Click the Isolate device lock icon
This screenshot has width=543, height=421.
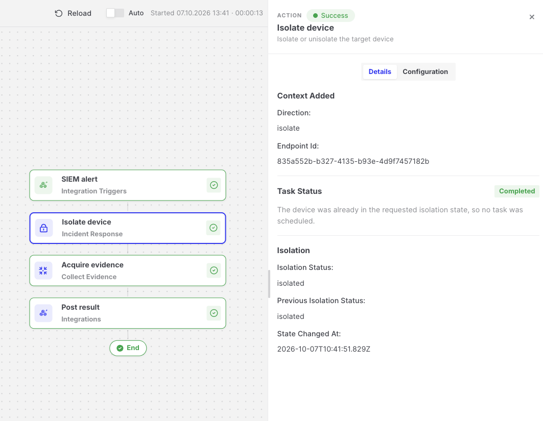(x=43, y=228)
